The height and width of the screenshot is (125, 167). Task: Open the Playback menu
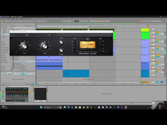point(13,19)
